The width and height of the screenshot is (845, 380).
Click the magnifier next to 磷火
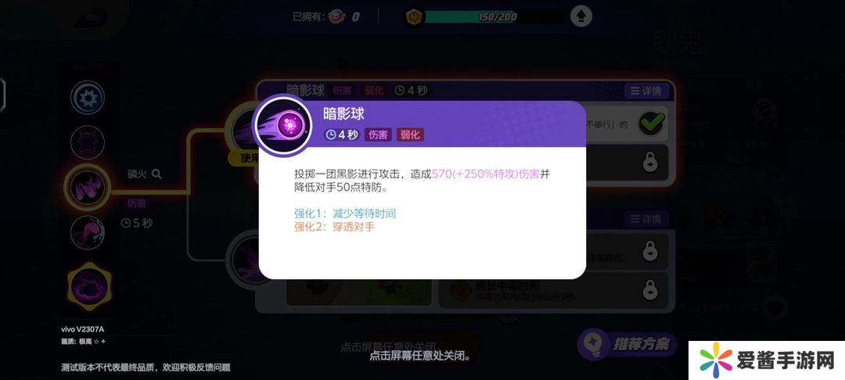[156, 174]
